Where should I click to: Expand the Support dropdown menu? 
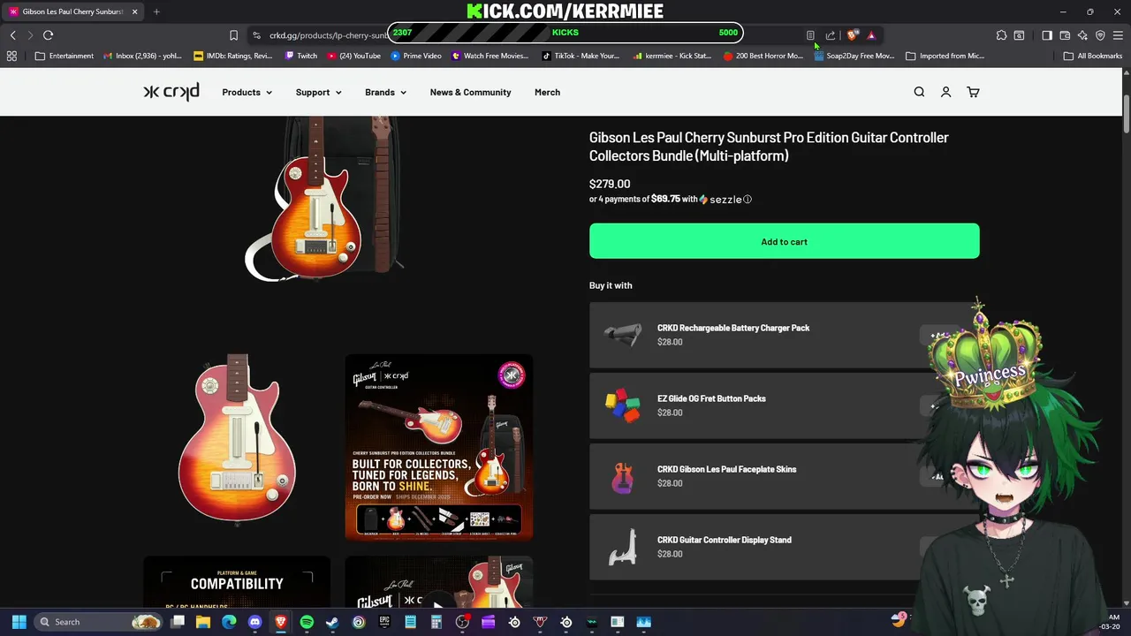click(x=318, y=92)
